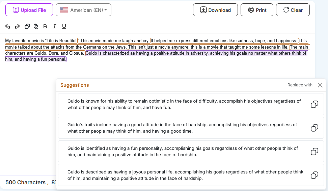Screen dimensions: 328x191
Task: Click the Copy icon in editor toolbar
Action: point(27,26)
